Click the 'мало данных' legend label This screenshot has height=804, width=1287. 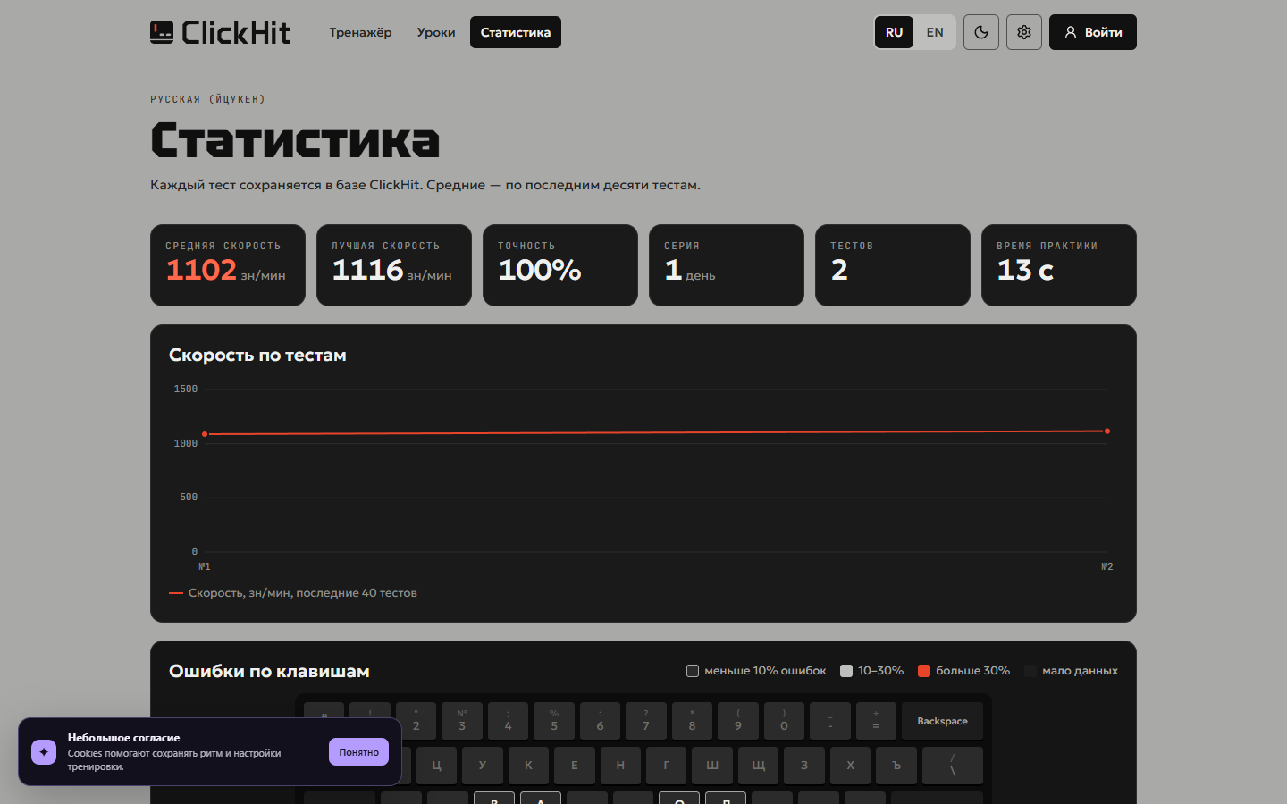1080,671
